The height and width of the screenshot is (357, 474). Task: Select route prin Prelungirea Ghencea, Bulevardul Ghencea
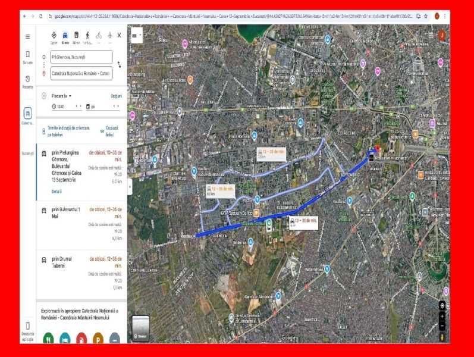(81, 172)
